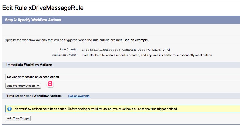Click the NOT EQUAL TO operator text

point(155,50)
